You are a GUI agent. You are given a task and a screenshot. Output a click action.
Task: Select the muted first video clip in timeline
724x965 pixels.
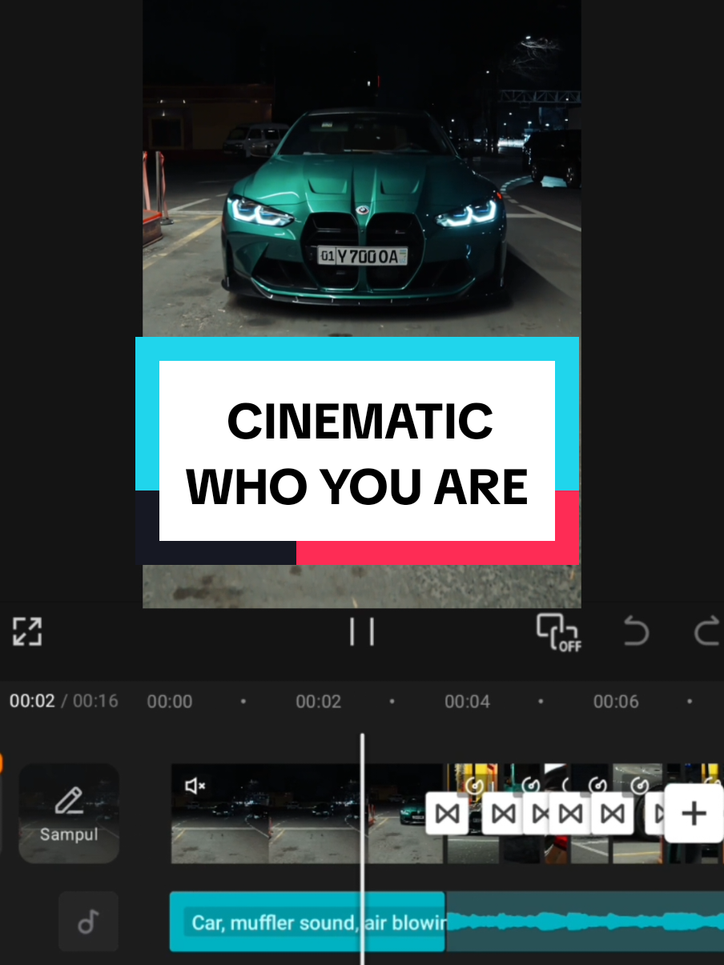pos(307,813)
